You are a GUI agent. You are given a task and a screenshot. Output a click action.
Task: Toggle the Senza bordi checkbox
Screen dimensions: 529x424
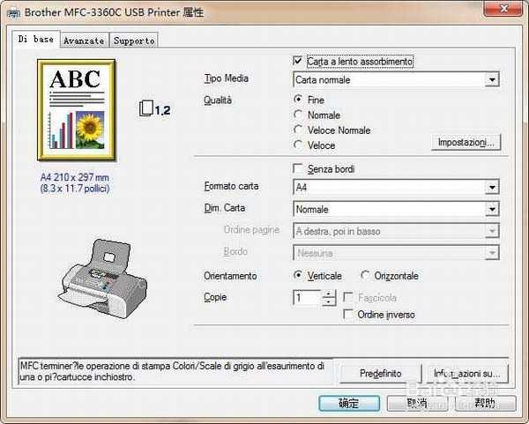click(x=299, y=168)
